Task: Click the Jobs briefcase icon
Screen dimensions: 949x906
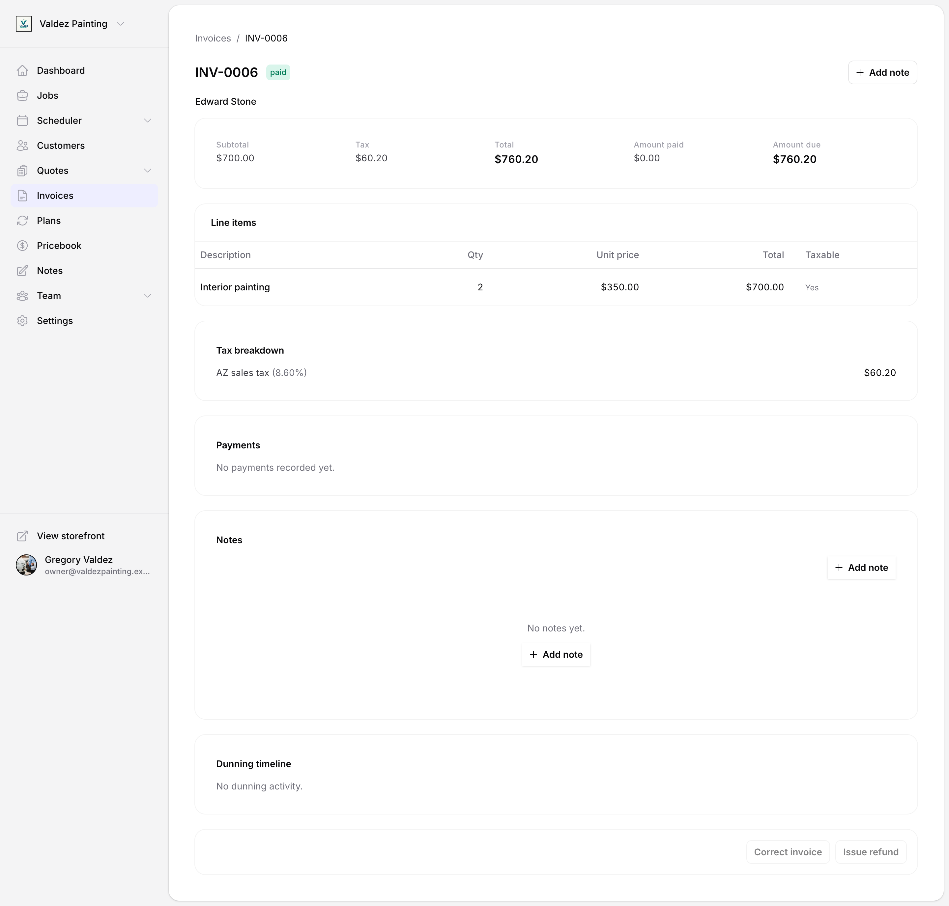Action: coord(22,95)
